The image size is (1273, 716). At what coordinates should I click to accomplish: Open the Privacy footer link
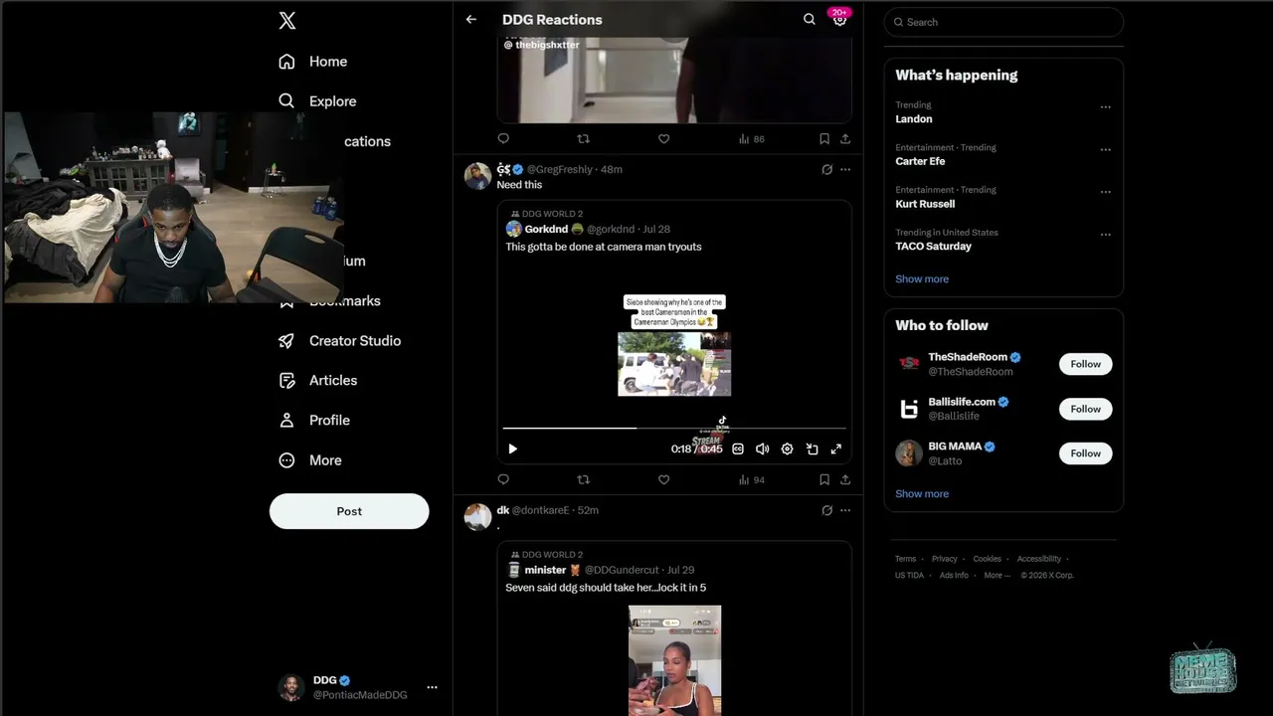pyautogui.click(x=944, y=559)
